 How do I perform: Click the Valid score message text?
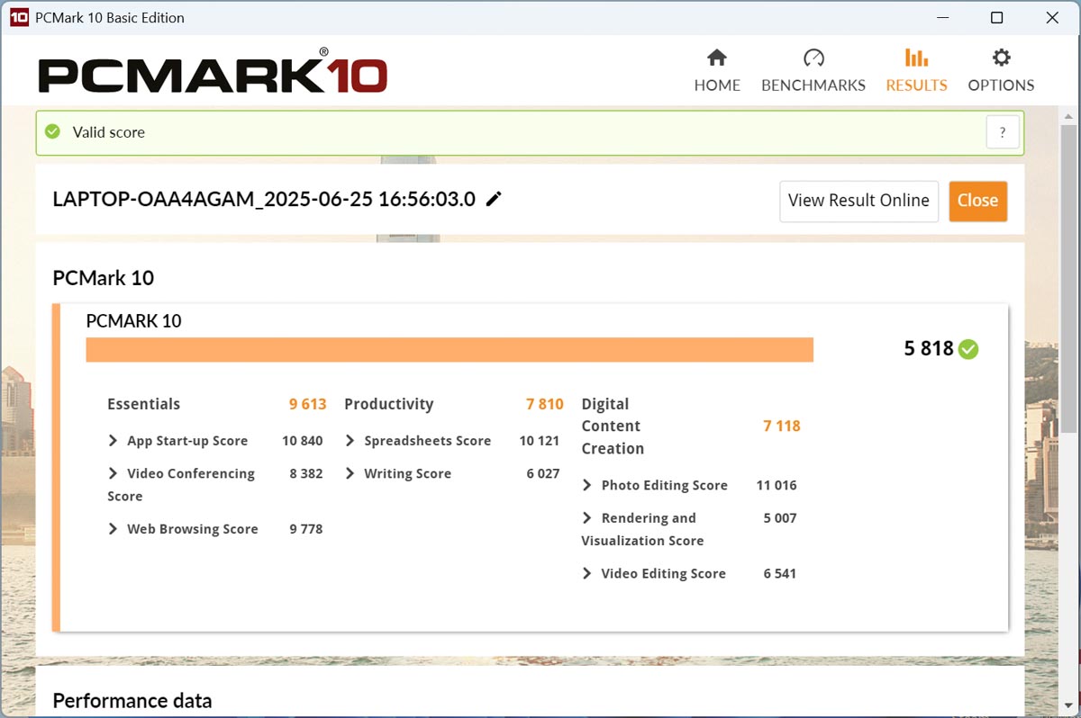tap(109, 132)
